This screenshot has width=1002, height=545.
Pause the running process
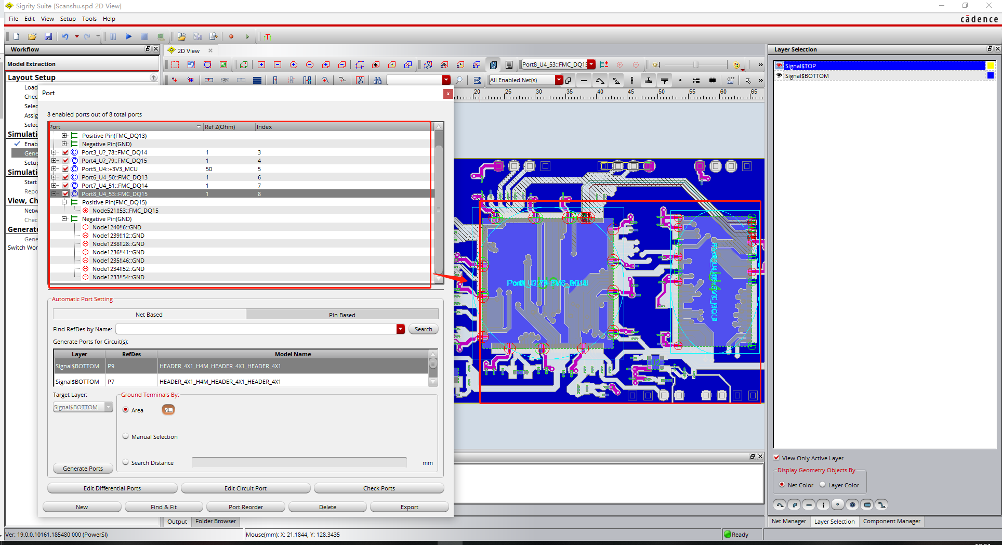coord(113,36)
